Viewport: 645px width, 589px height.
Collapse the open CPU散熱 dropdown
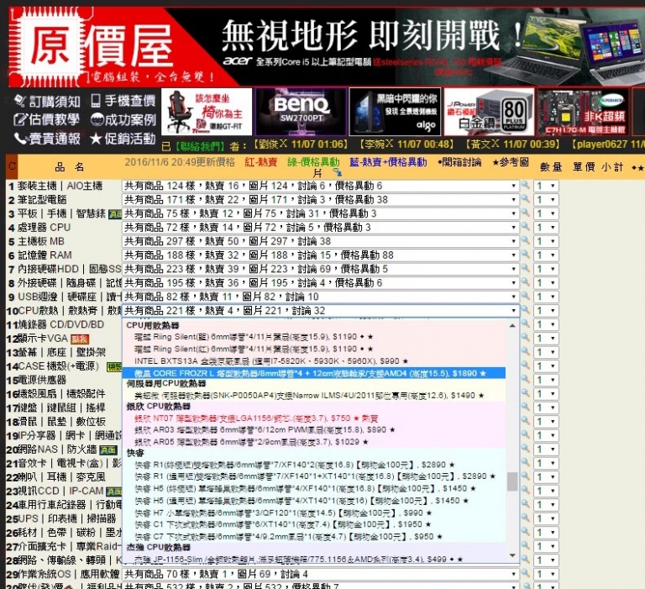point(321,311)
